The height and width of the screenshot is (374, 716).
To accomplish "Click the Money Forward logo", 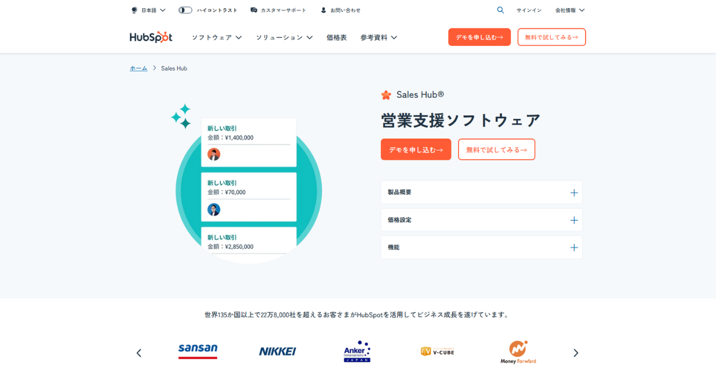I will coord(518,352).
